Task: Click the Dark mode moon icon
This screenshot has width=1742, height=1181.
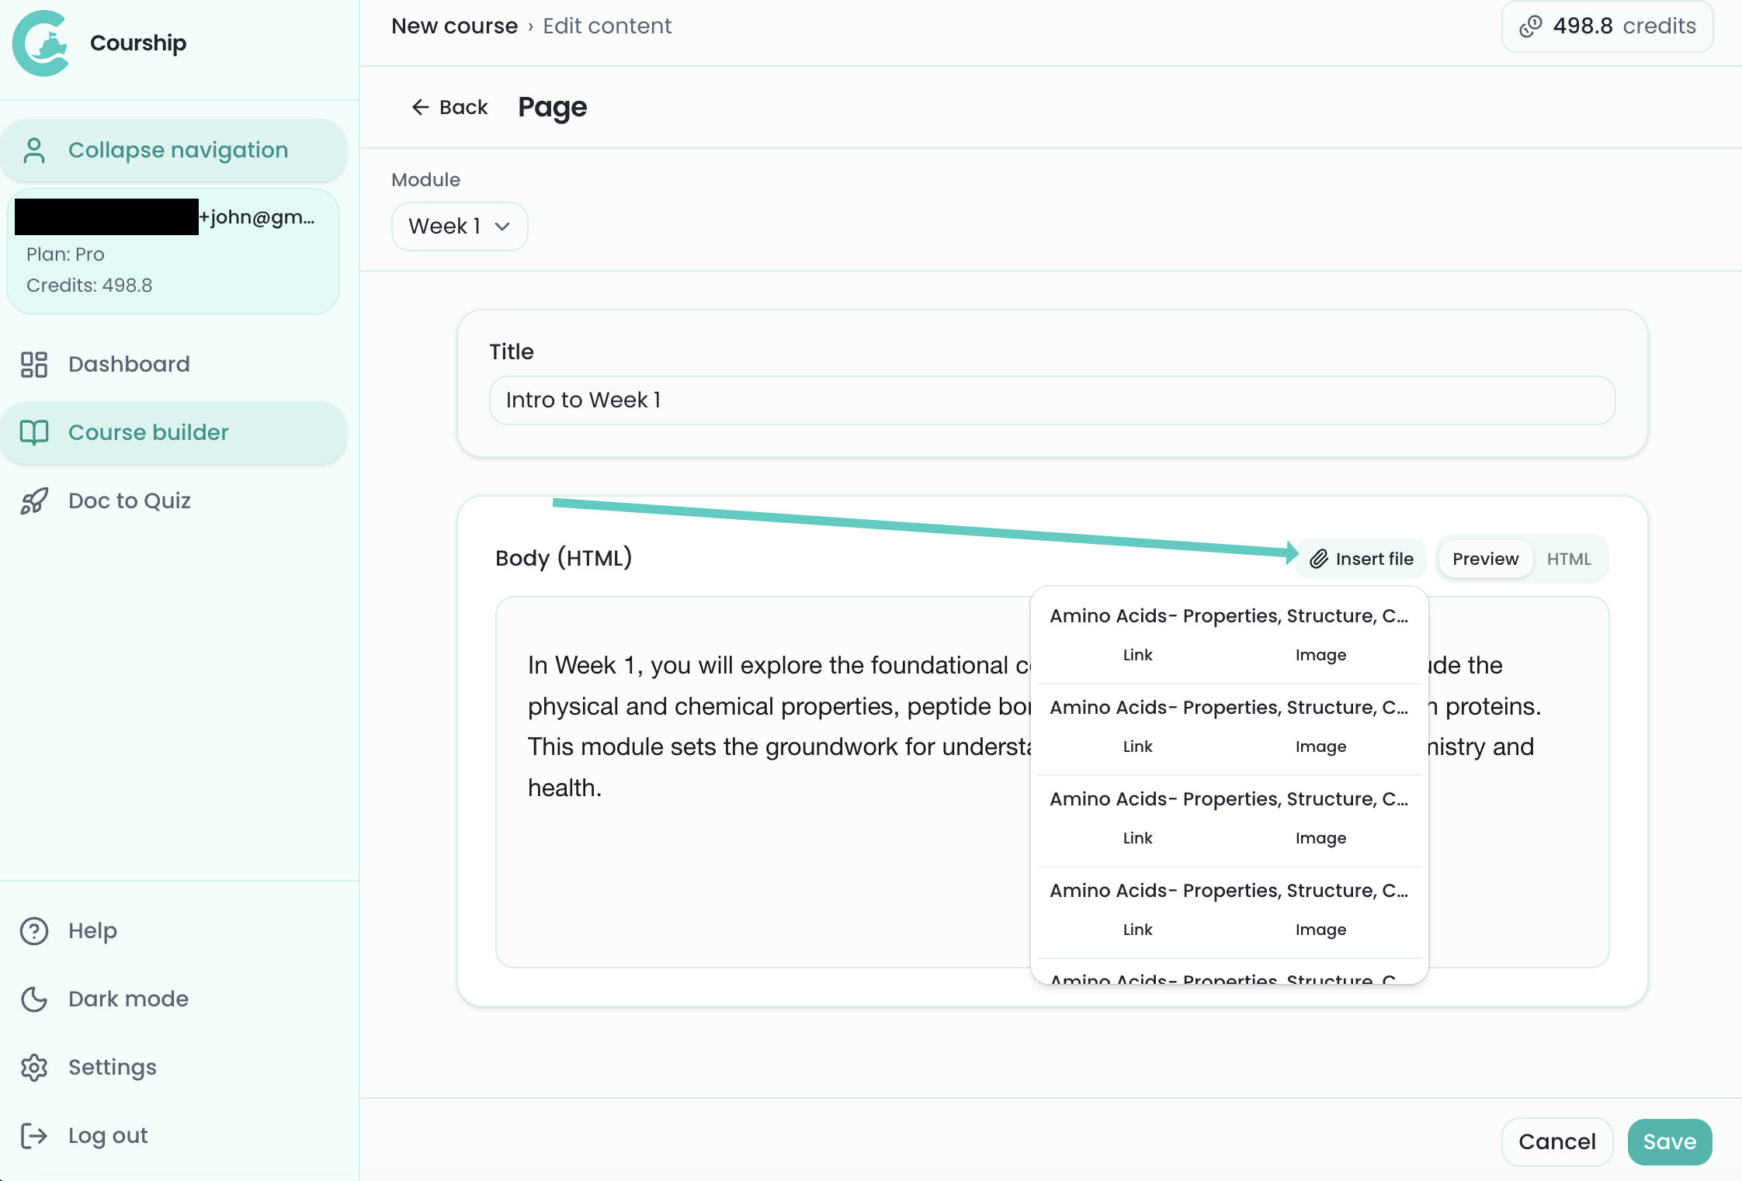Action: click(x=34, y=999)
